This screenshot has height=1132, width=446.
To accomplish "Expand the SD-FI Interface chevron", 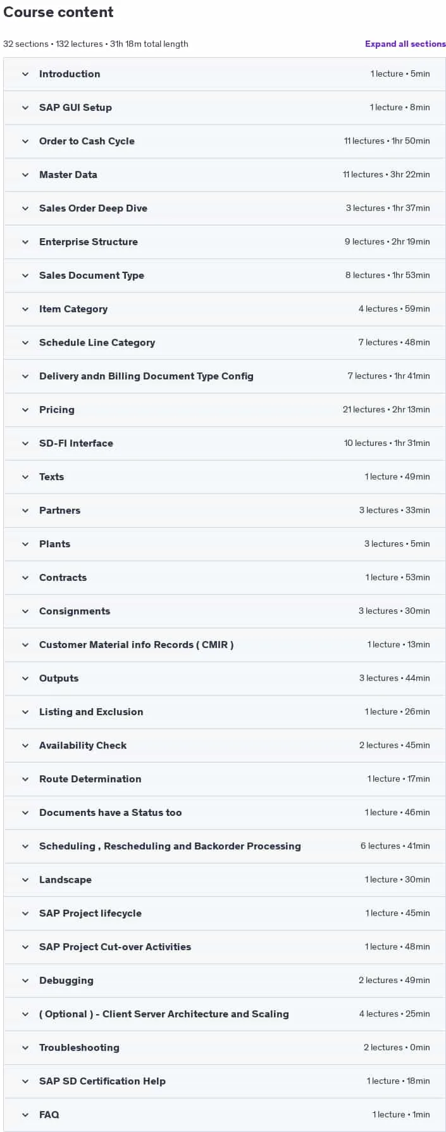I will 25,443.
